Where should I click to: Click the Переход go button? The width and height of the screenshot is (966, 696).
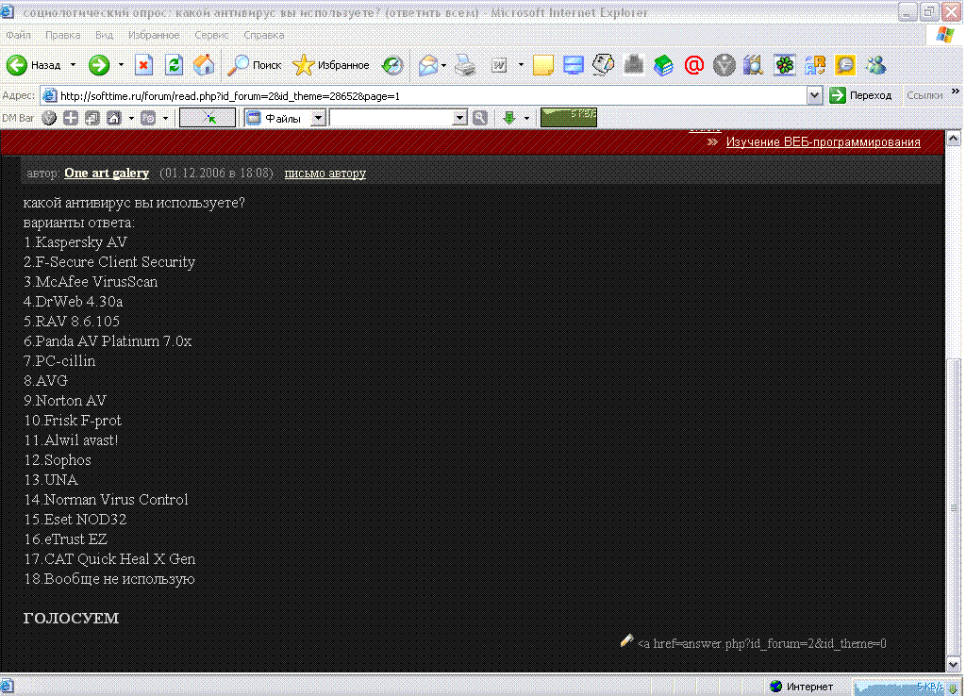860,95
